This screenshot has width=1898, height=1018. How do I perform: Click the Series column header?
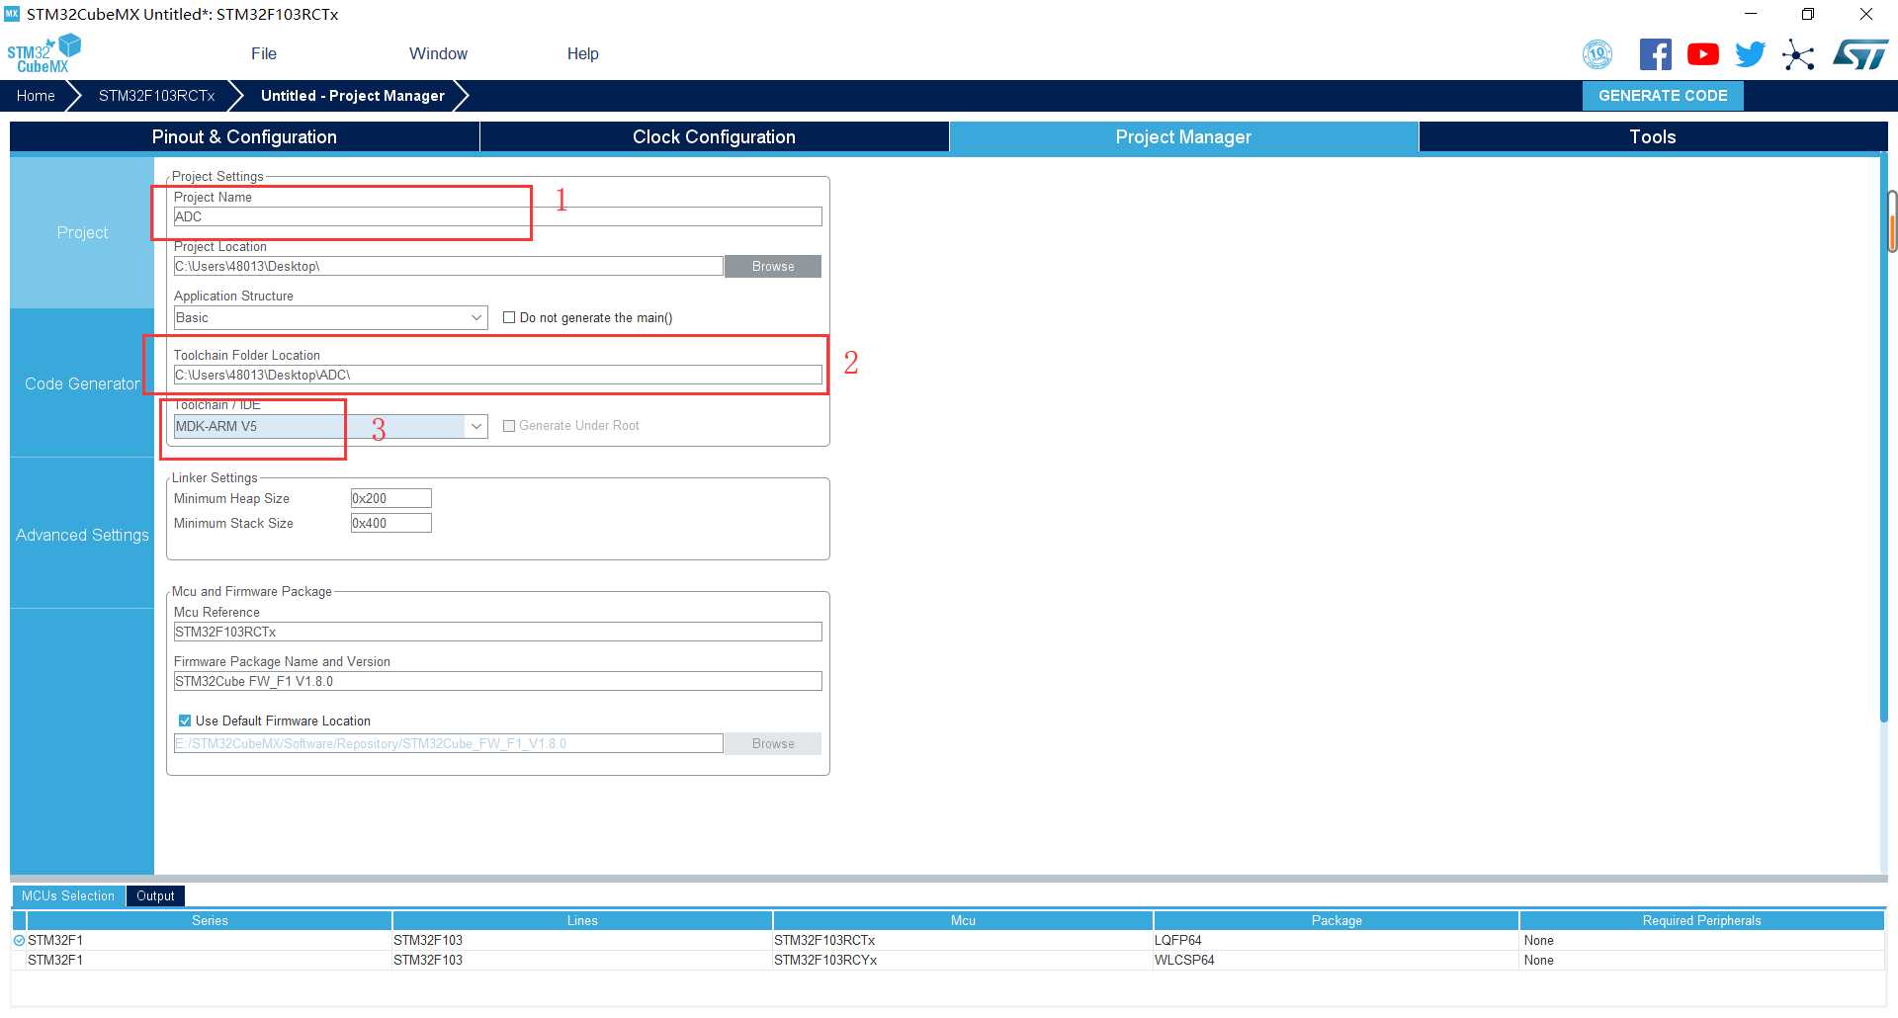click(x=210, y=920)
